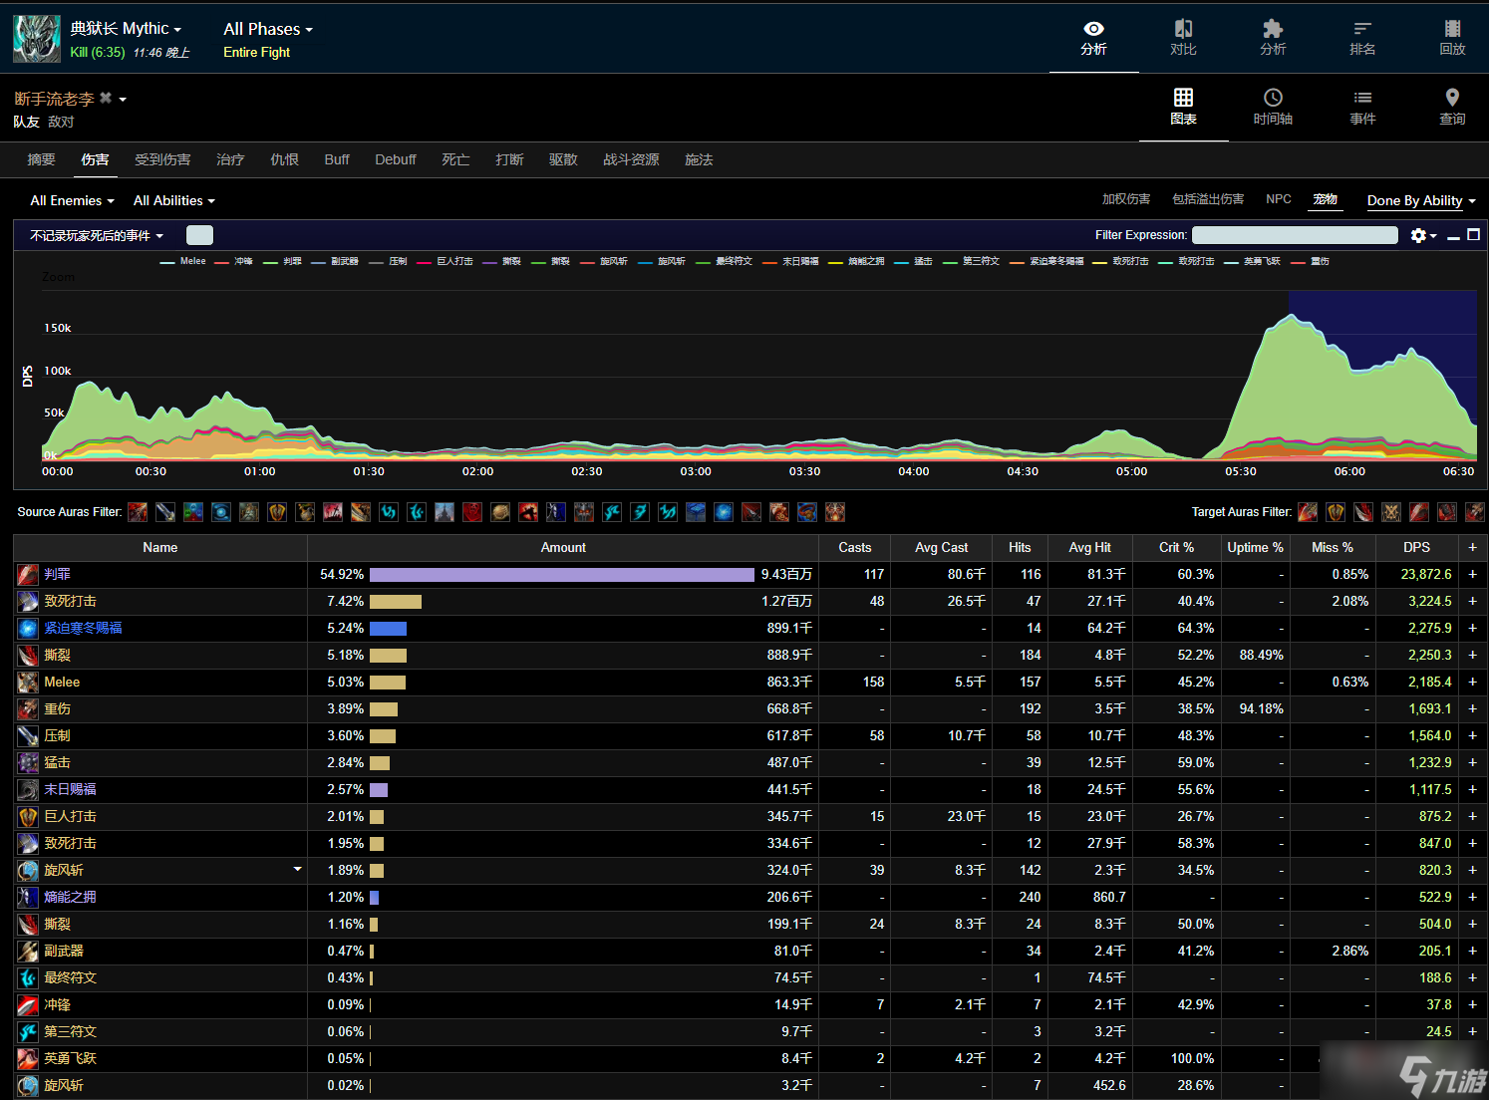
Task: Toggle 判罪 series in chart legend
Action: pyautogui.click(x=283, y=261)
